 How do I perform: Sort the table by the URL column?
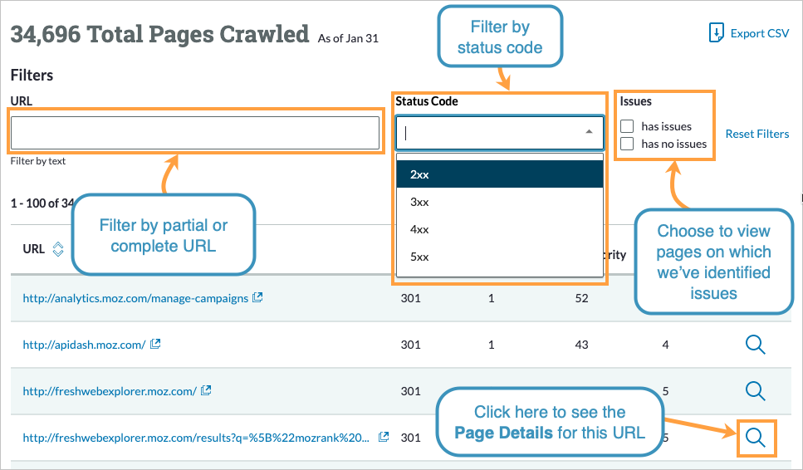[57, 249]
